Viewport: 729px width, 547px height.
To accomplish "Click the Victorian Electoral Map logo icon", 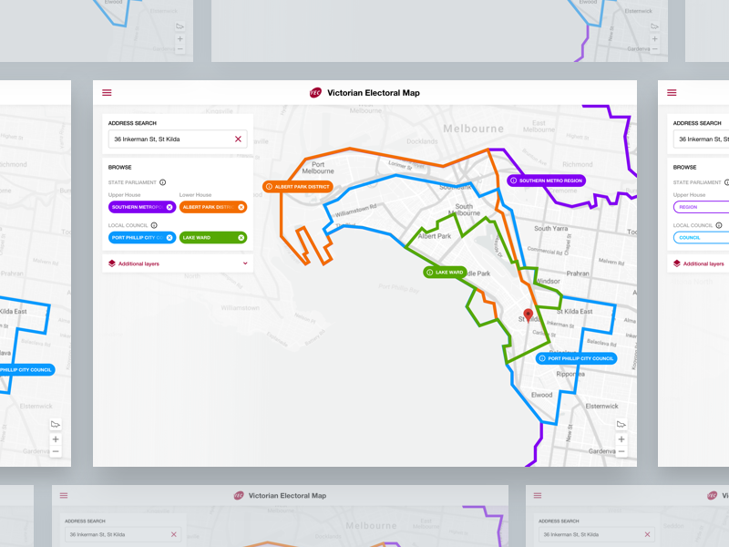I will tap(314, 92).
